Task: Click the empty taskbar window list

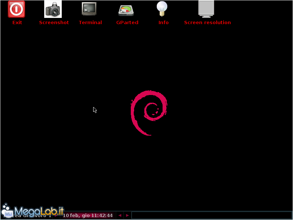Action: (x=212, y=215)
